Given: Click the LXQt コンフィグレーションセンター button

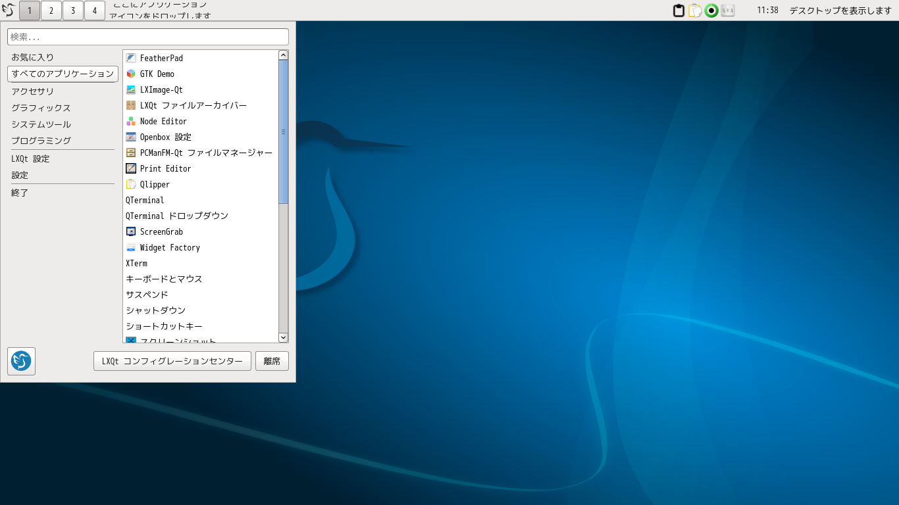Looking at the screenshot, I should pos(172,361).
